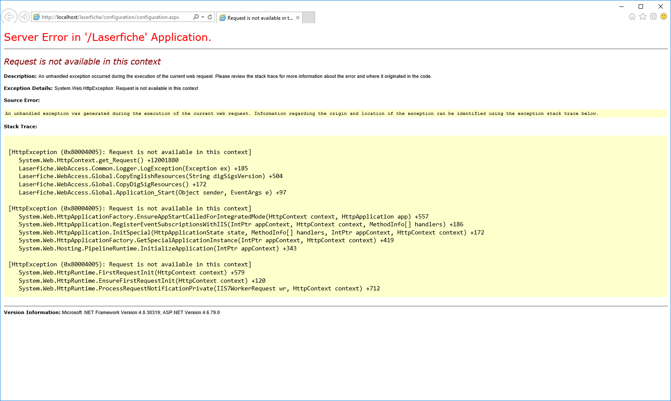The image size is (671, 401).
Task: Click the 'Description:' label
Action: point(20,76)
